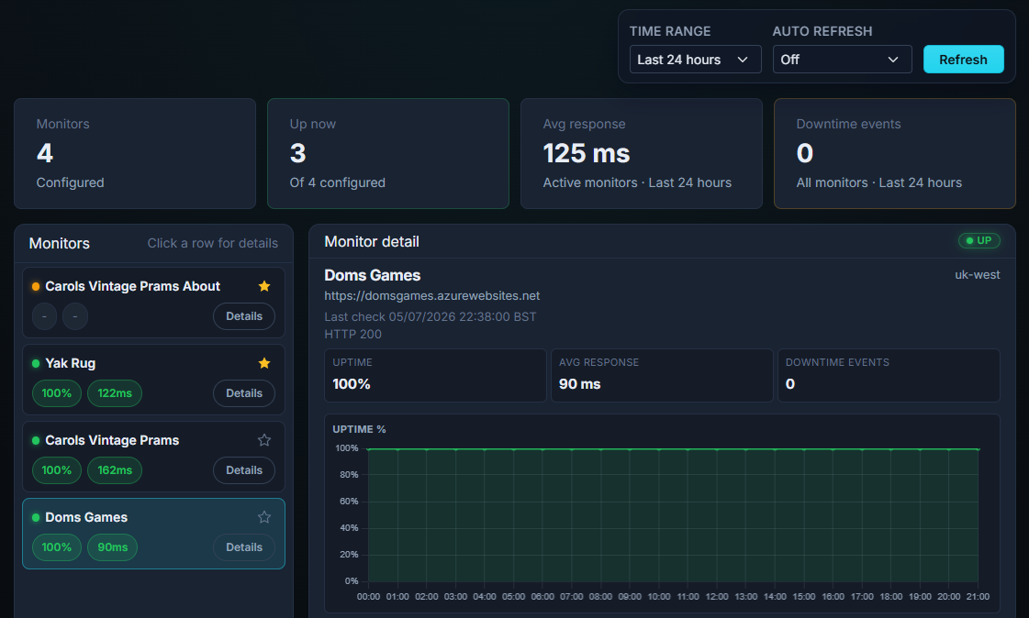Select the Yak Rug monitor row
Viewport: 1029px width, 618px height.
point(153,380)
